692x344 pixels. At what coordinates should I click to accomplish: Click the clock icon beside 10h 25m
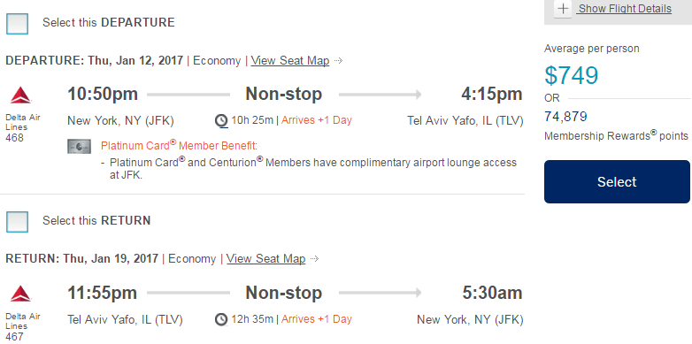pos(221,120)
